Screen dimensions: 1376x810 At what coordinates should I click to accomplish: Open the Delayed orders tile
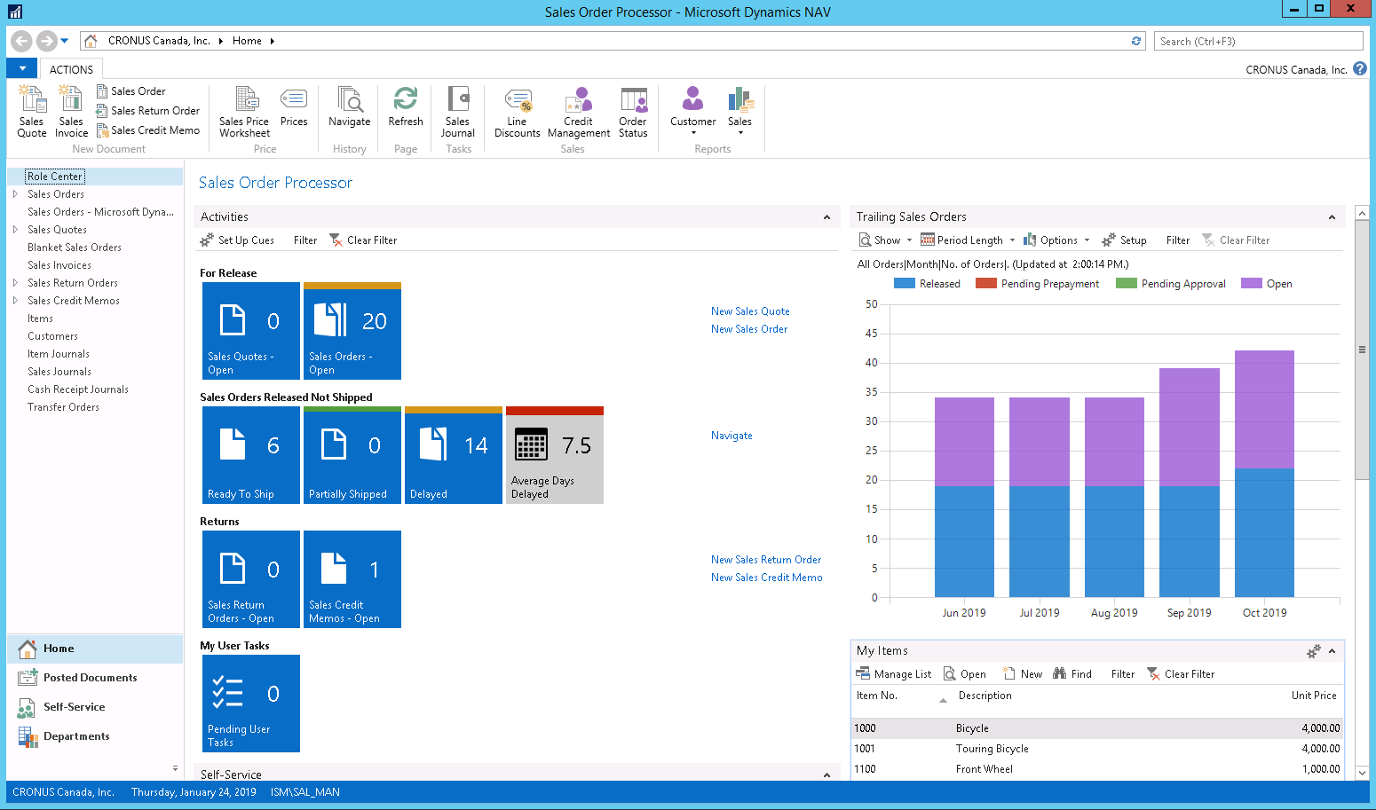pyautogui.click(x=454, y=455)
